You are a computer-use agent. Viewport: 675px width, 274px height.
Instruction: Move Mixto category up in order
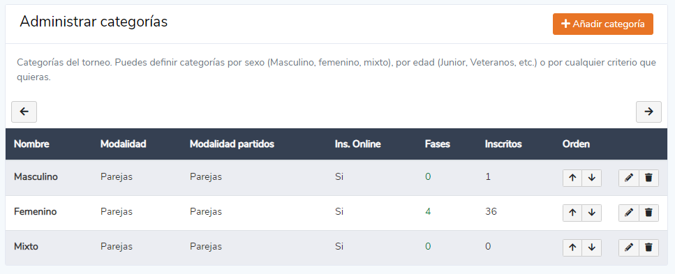[572, 248]
